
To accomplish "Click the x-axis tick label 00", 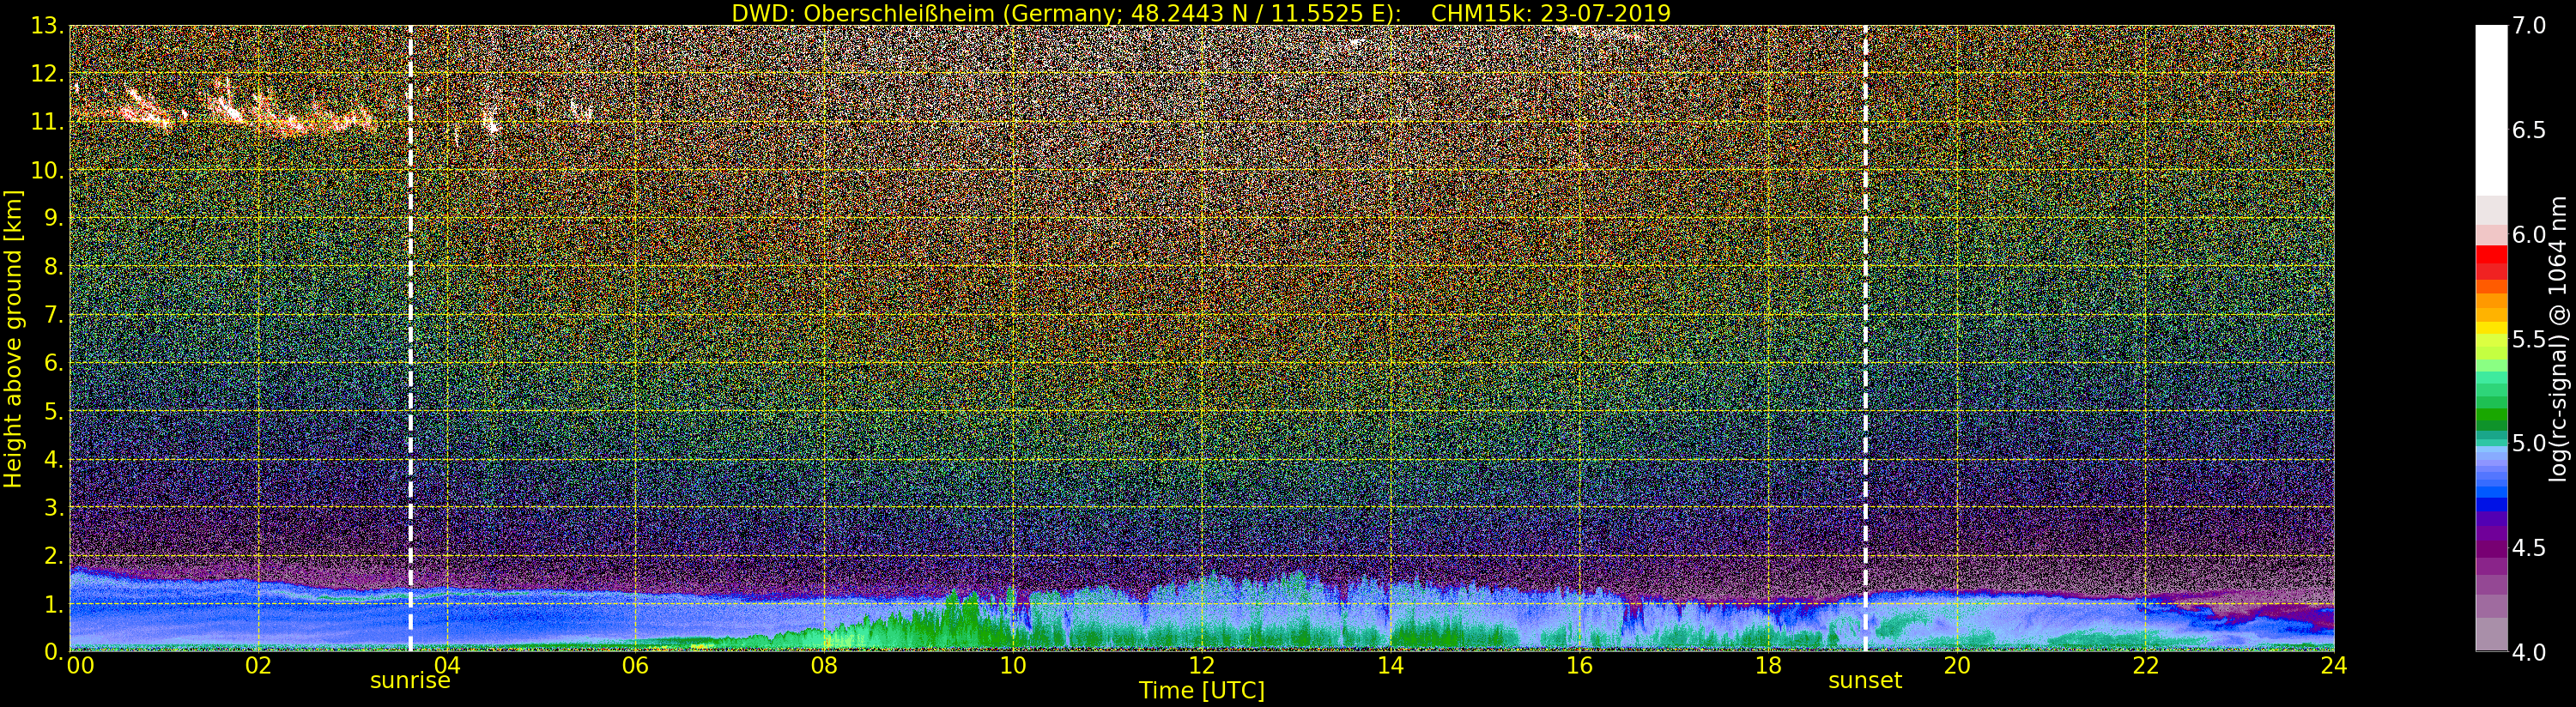I will (81, 666).
